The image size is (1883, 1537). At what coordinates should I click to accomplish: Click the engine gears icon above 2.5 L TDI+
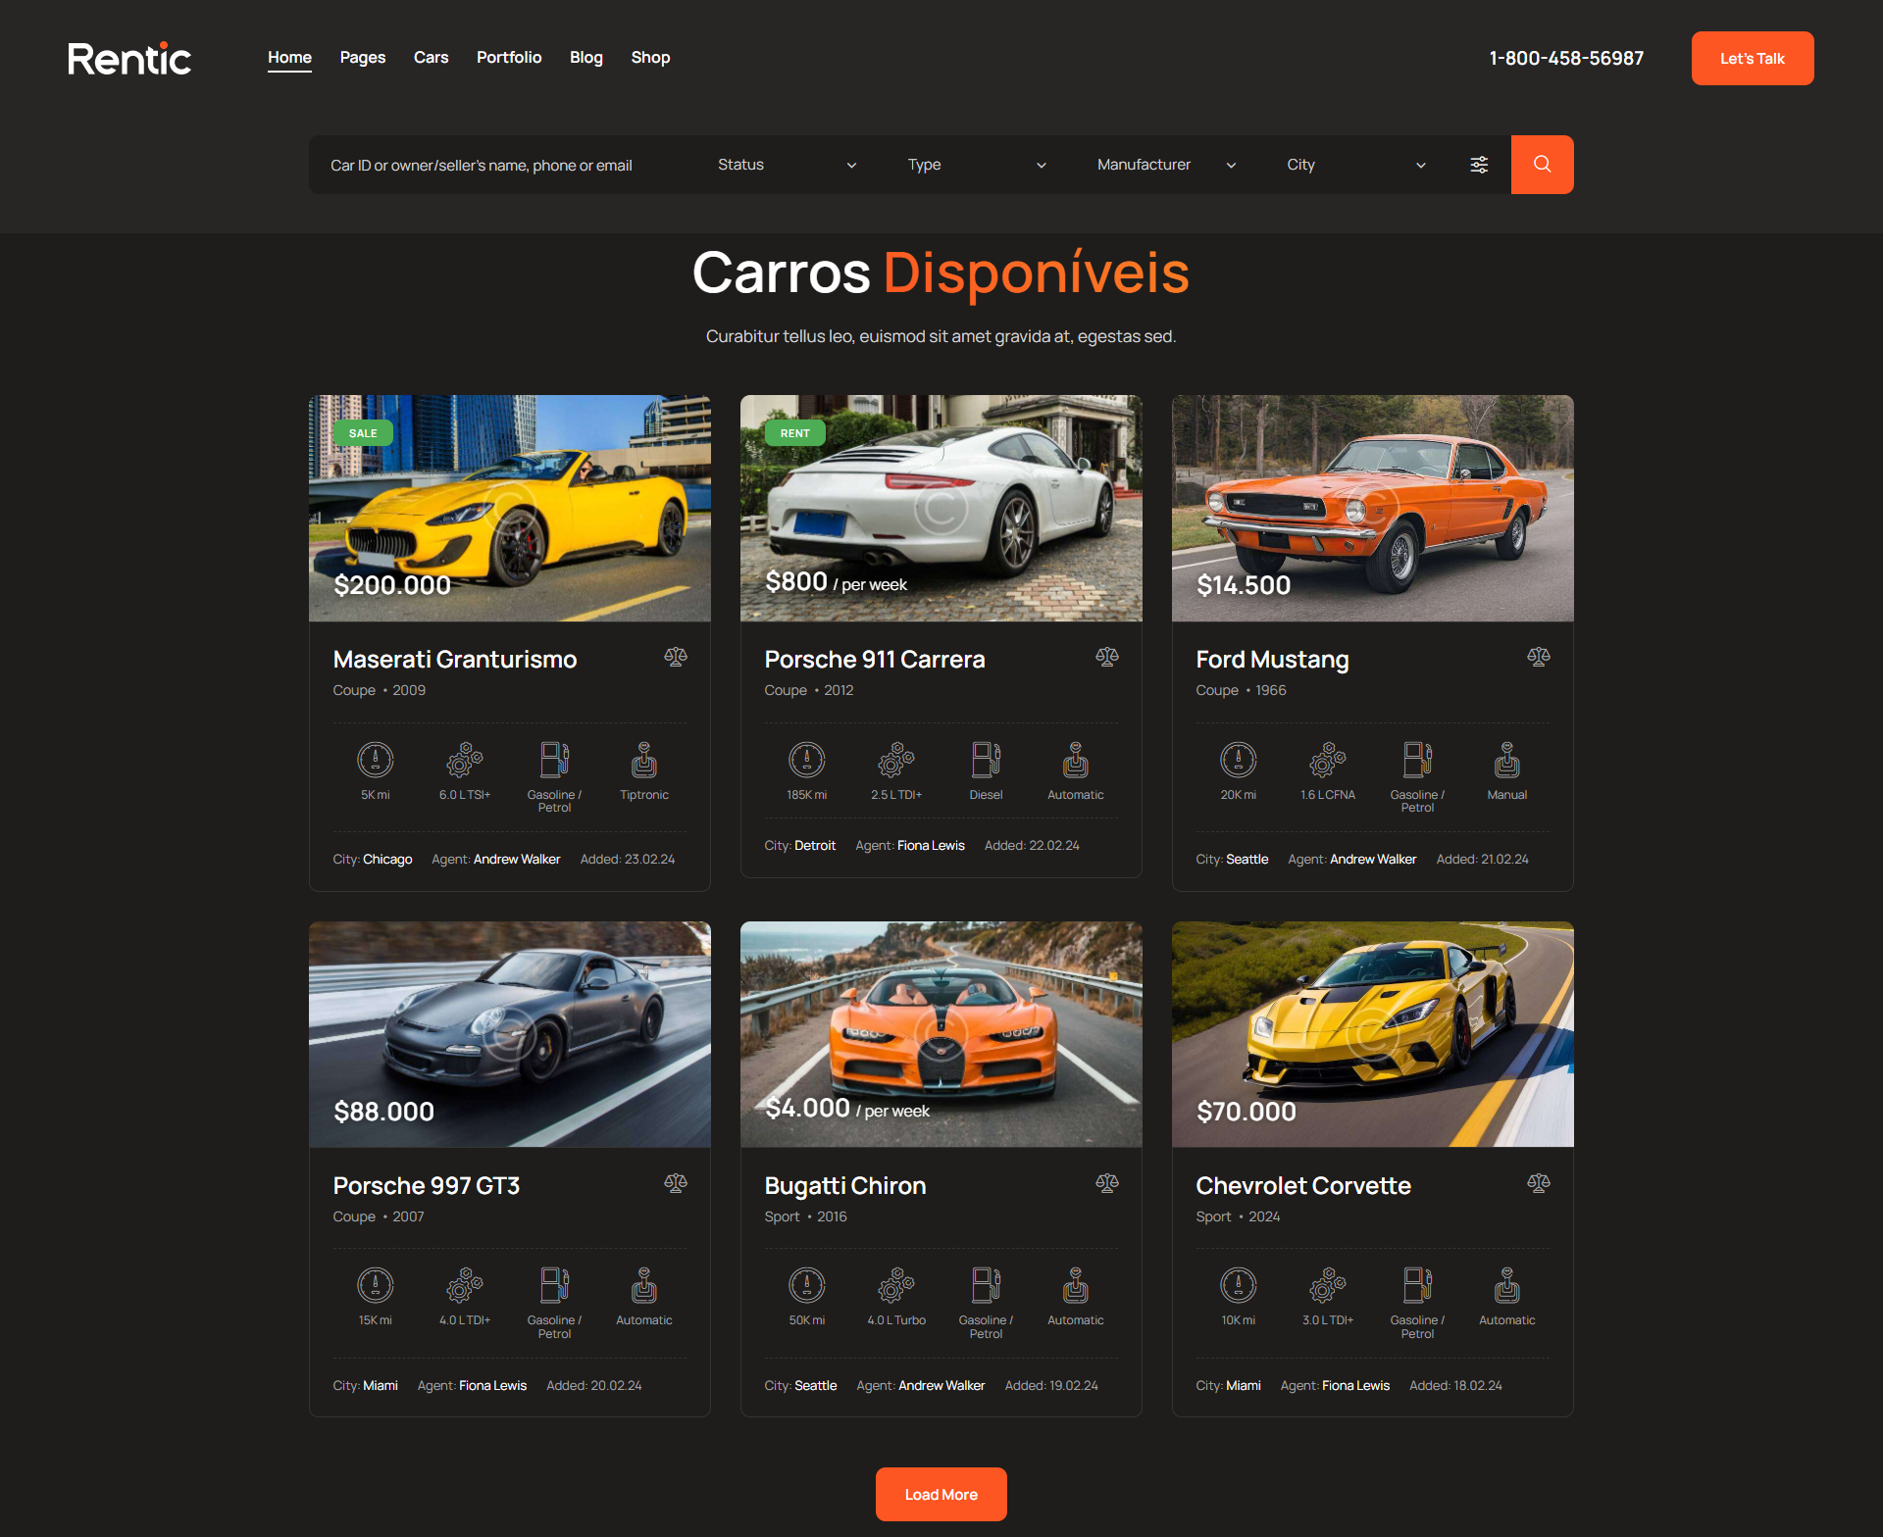pos(896,760)
